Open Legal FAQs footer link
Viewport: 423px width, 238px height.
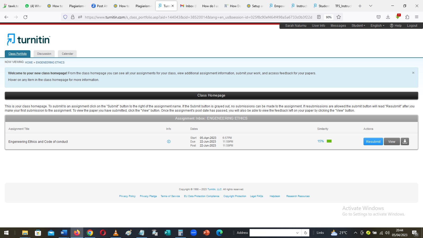click(256, 196)
